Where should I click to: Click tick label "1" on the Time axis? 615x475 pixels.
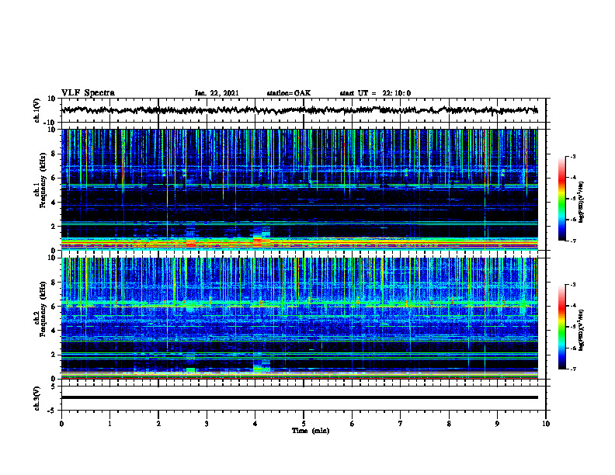click(x=109, y=424)
